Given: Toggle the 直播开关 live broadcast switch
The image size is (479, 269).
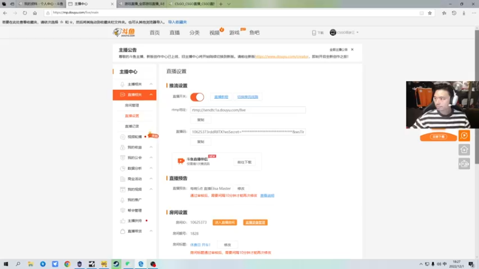Looking at the screenshot, I should coord(197,97).
